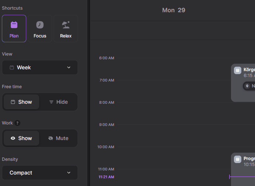
Task: Expand the Compact density dropdown
Action: pyautogui.click(x=40, y=173)
